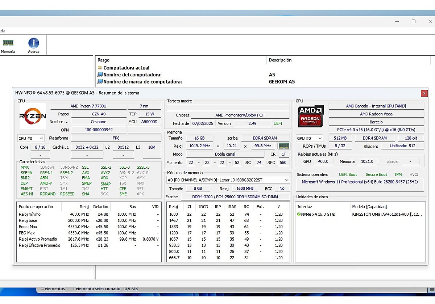Screen dimensions: 435x304
Task: Select the Microsoft Windows 11 Professional text
Action: click(360, 182)
